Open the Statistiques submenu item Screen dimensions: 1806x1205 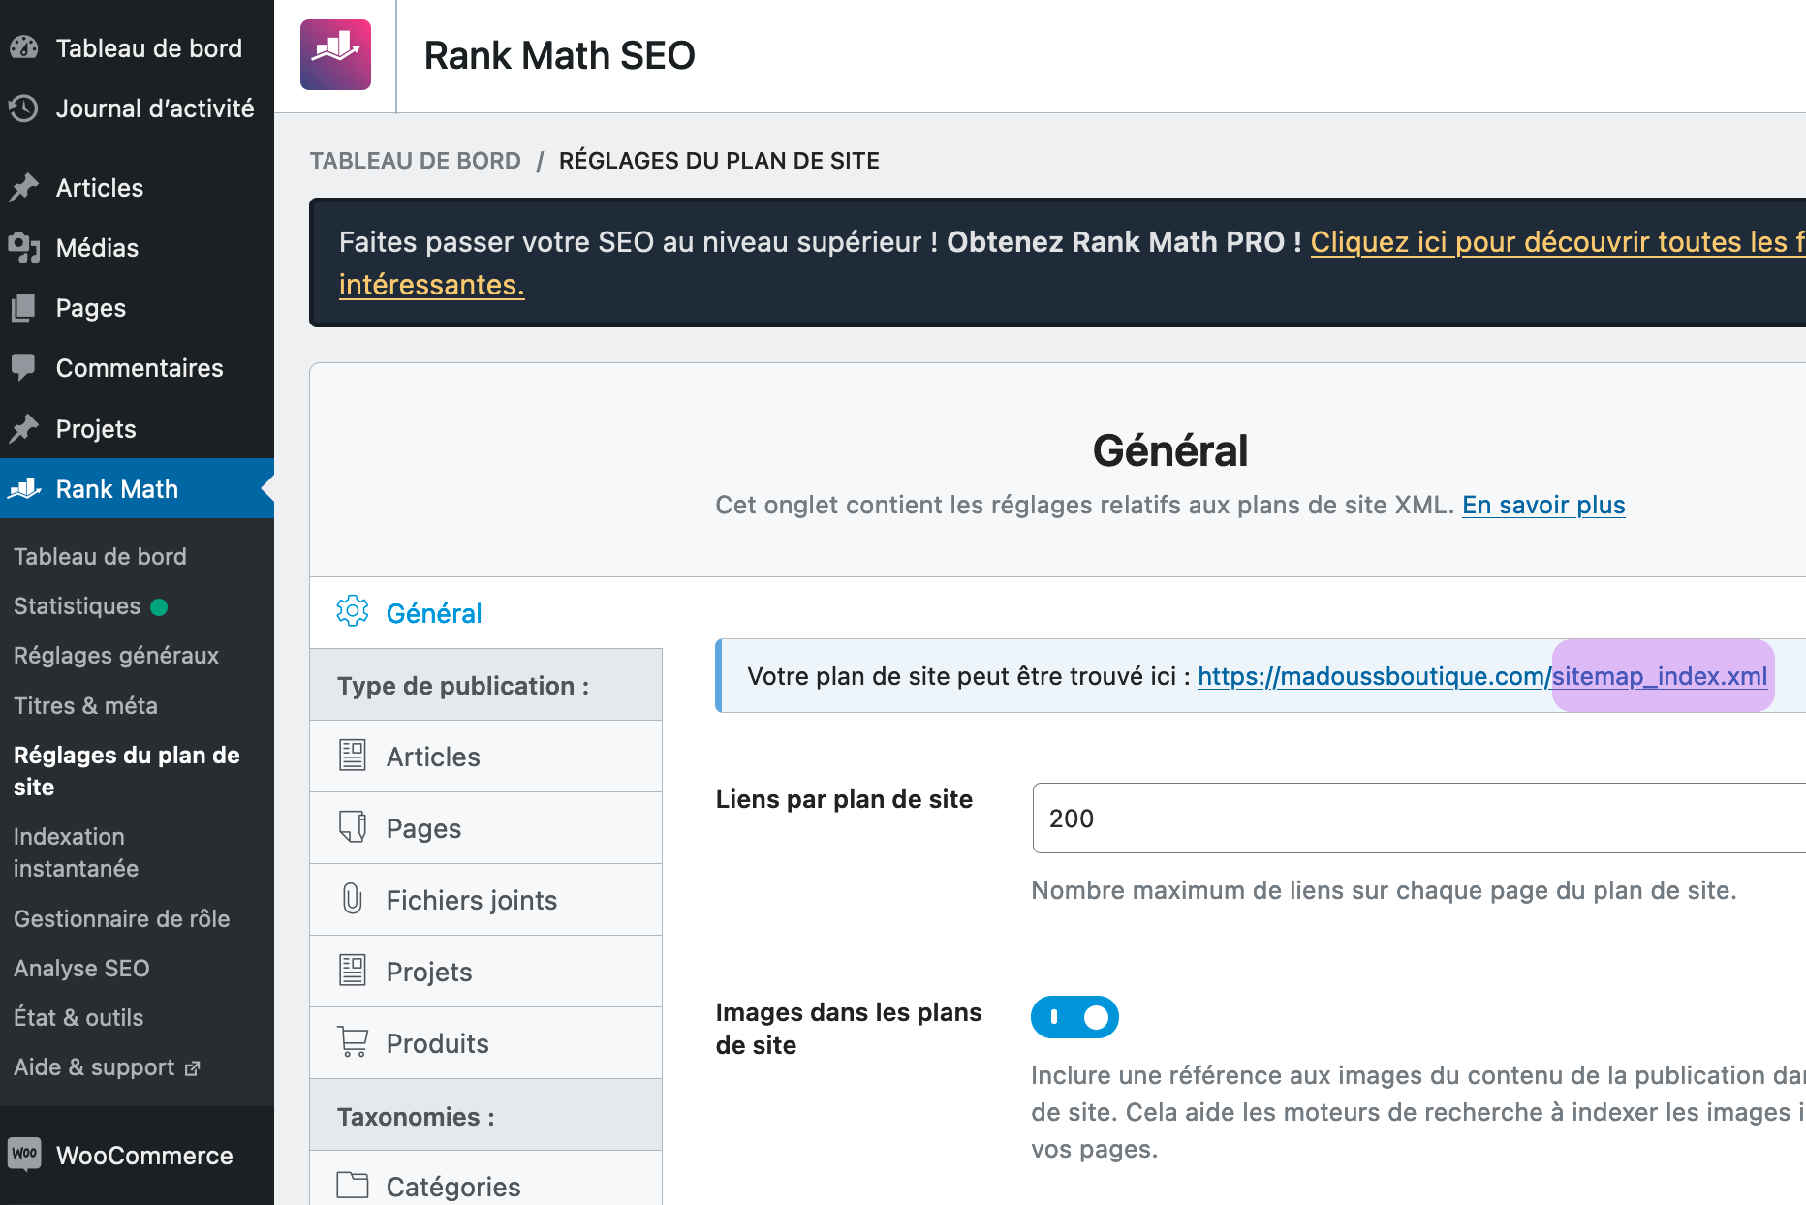(x=78, y=606)
